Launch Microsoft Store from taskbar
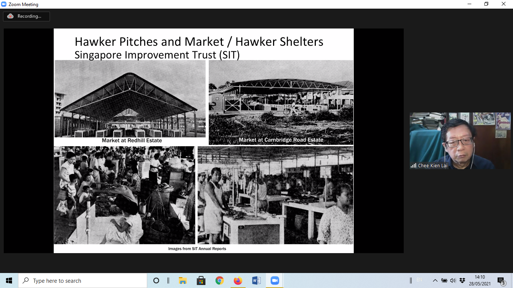 pyautogui.click(x=201, y=280)
